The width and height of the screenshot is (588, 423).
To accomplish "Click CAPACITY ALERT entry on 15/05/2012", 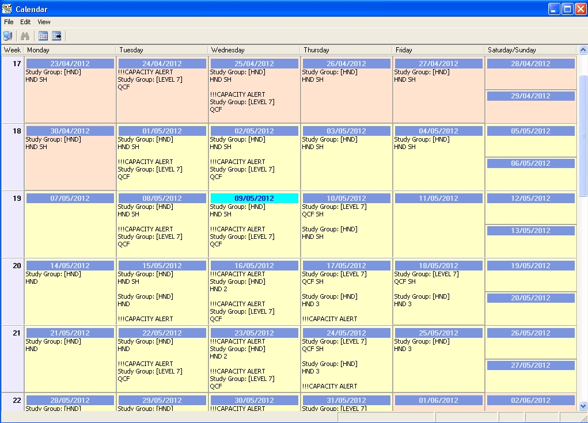I will point(146,319).
